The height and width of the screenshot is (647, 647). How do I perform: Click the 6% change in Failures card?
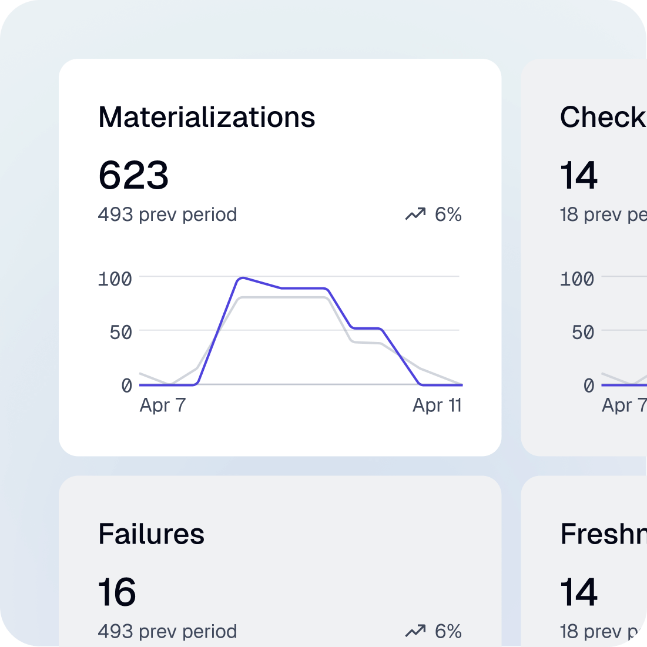[x=448, y=631]
